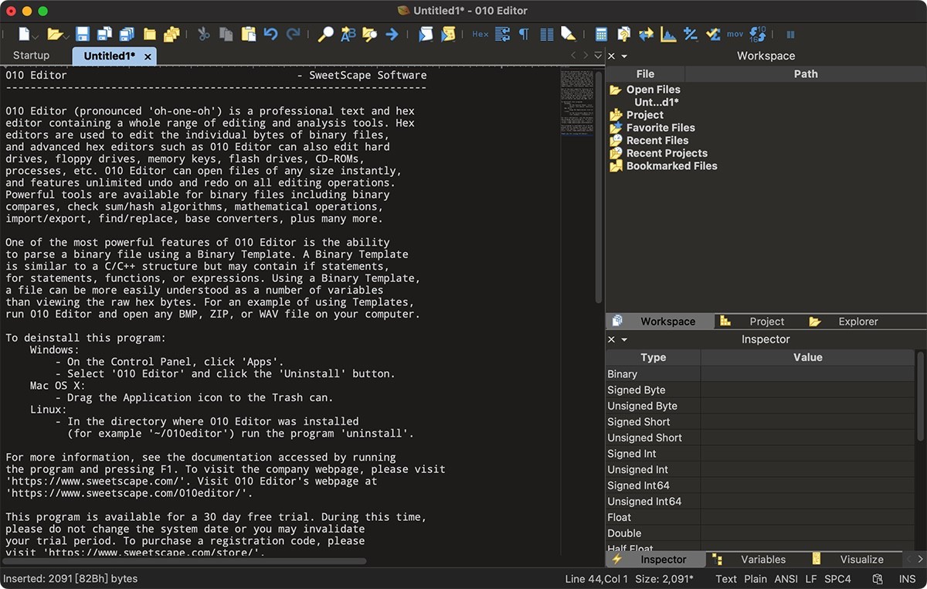Click the Undo arrow icon
This screenshot has height=589, width=927.
tap(270, 34)
